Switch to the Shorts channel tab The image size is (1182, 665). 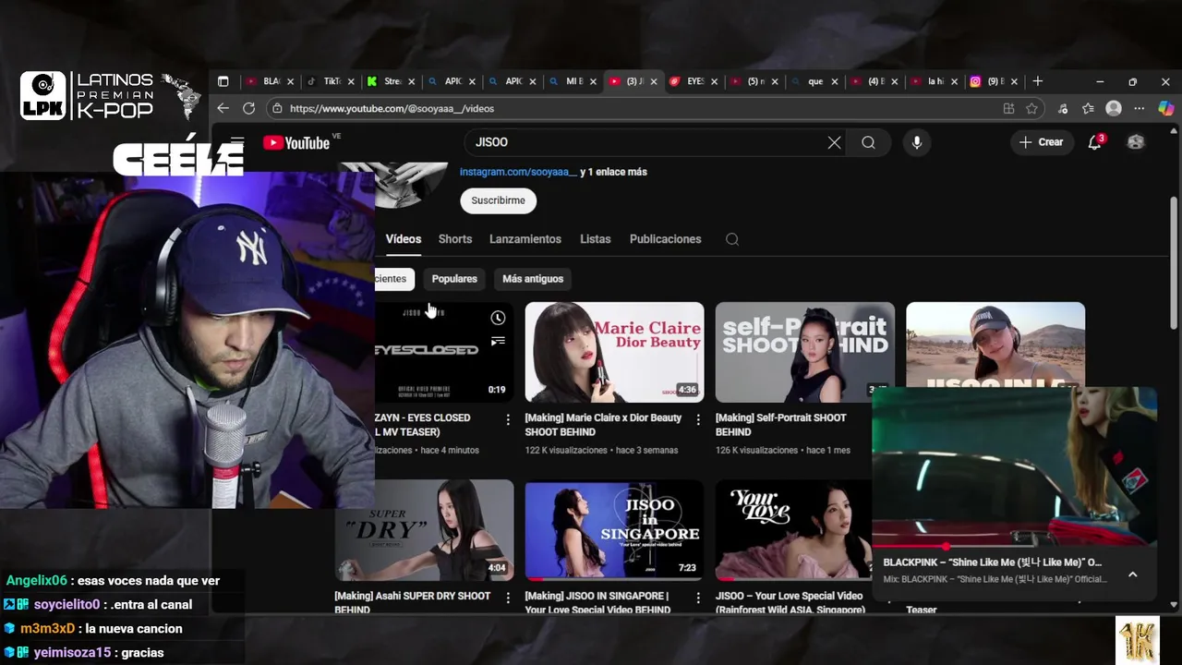(x=455, y=239)
